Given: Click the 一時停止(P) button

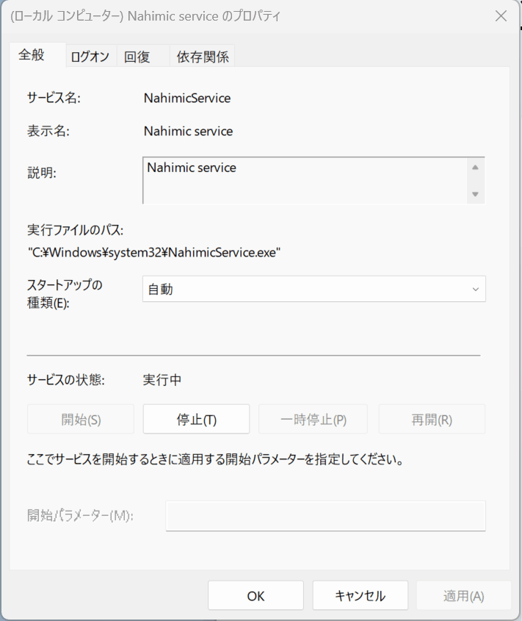Looking at the screenshot, I should coord(313,420).
